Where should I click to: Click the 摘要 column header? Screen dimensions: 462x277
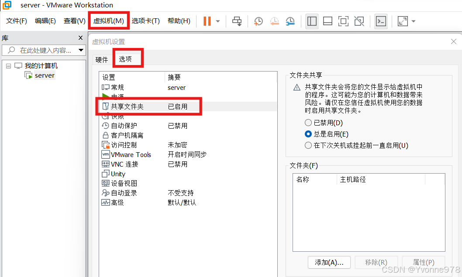[x=221, y=77]
